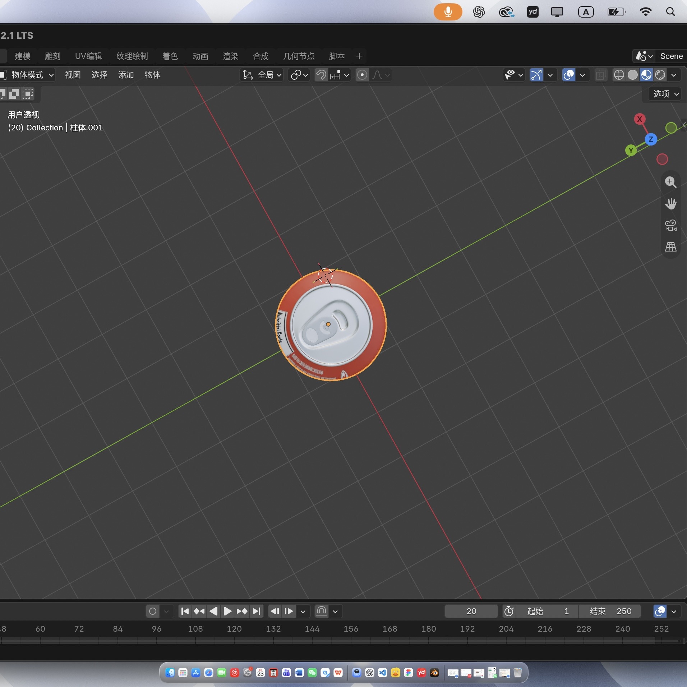Open the snapping options dropdown

340,75
